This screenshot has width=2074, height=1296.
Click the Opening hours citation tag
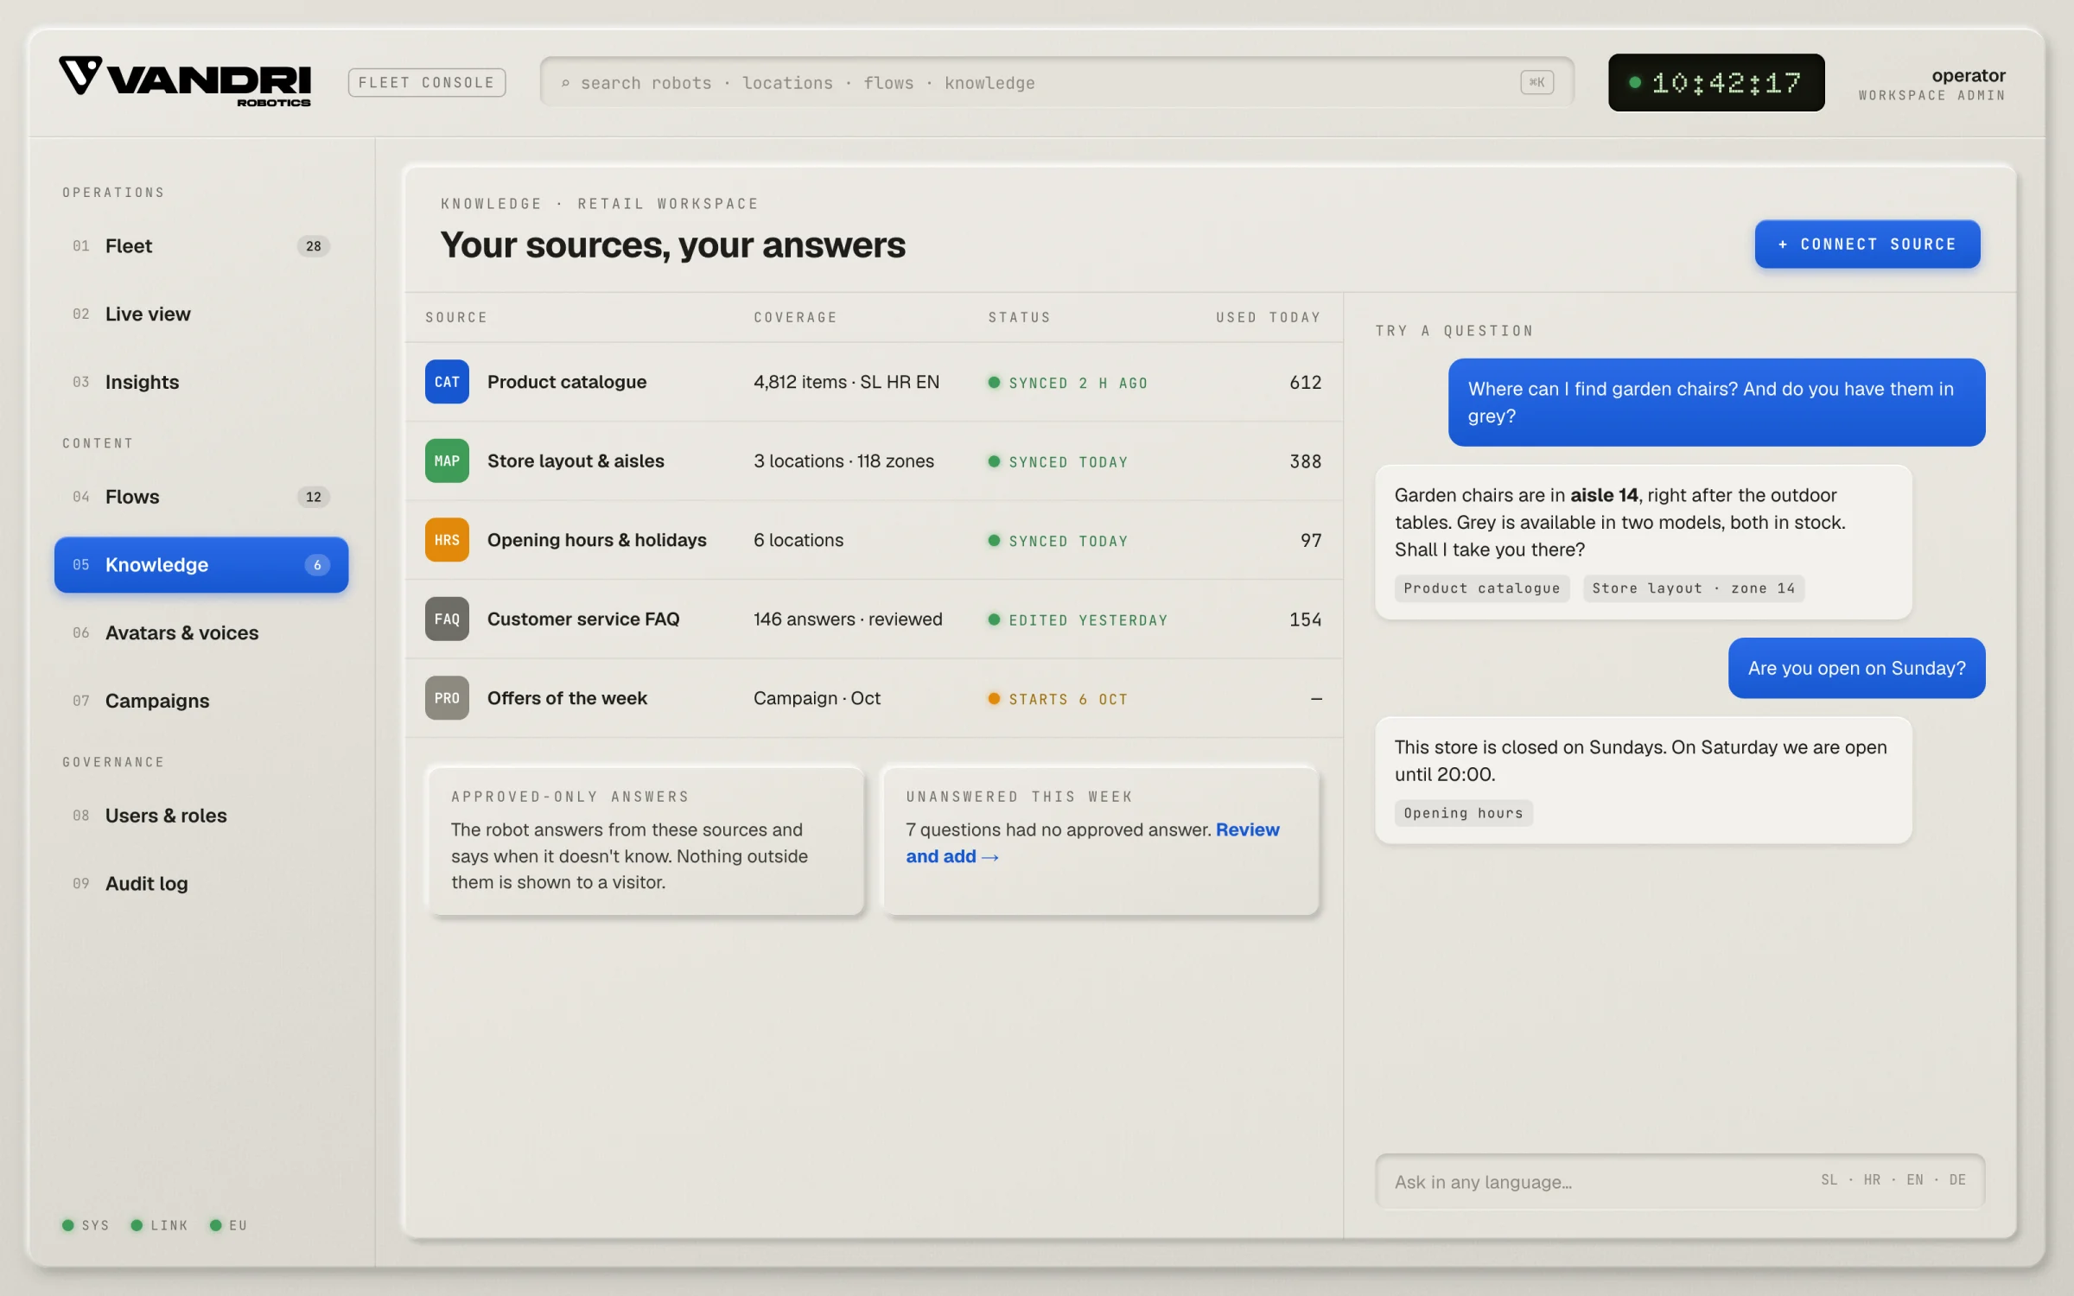tap(1463, 813)
